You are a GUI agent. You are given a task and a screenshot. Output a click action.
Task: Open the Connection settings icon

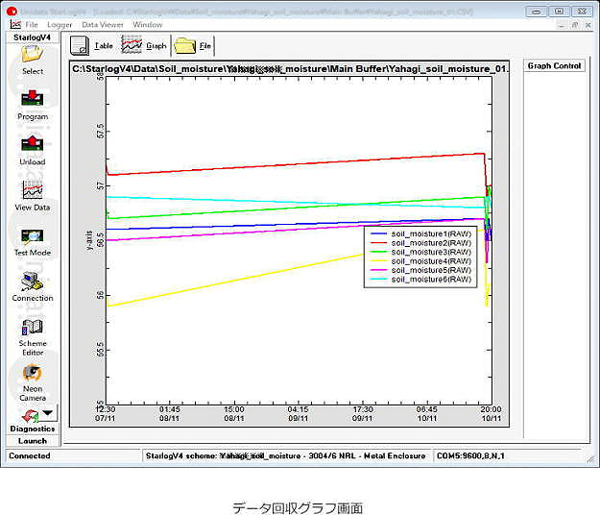click(32, 282)
